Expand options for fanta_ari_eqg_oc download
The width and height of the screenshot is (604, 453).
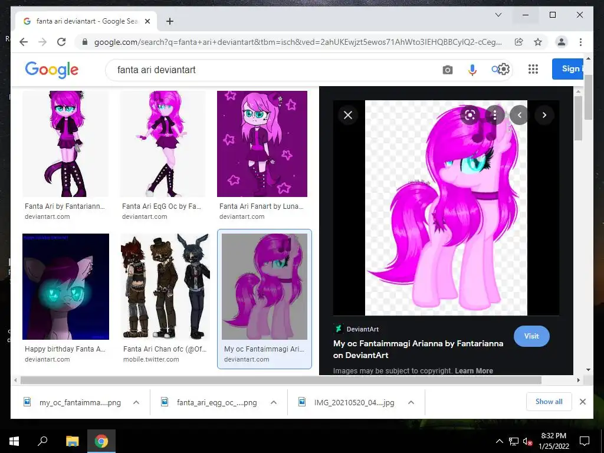274,402
